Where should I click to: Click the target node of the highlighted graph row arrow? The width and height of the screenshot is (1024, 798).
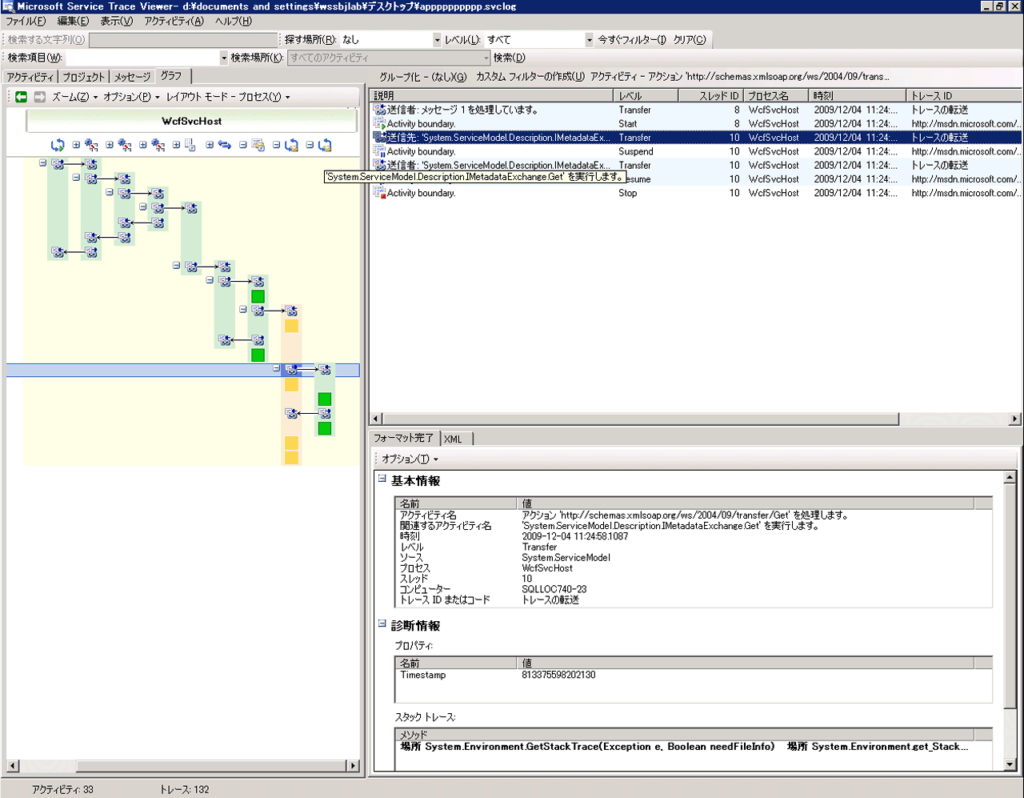click(x=325, y=370)
